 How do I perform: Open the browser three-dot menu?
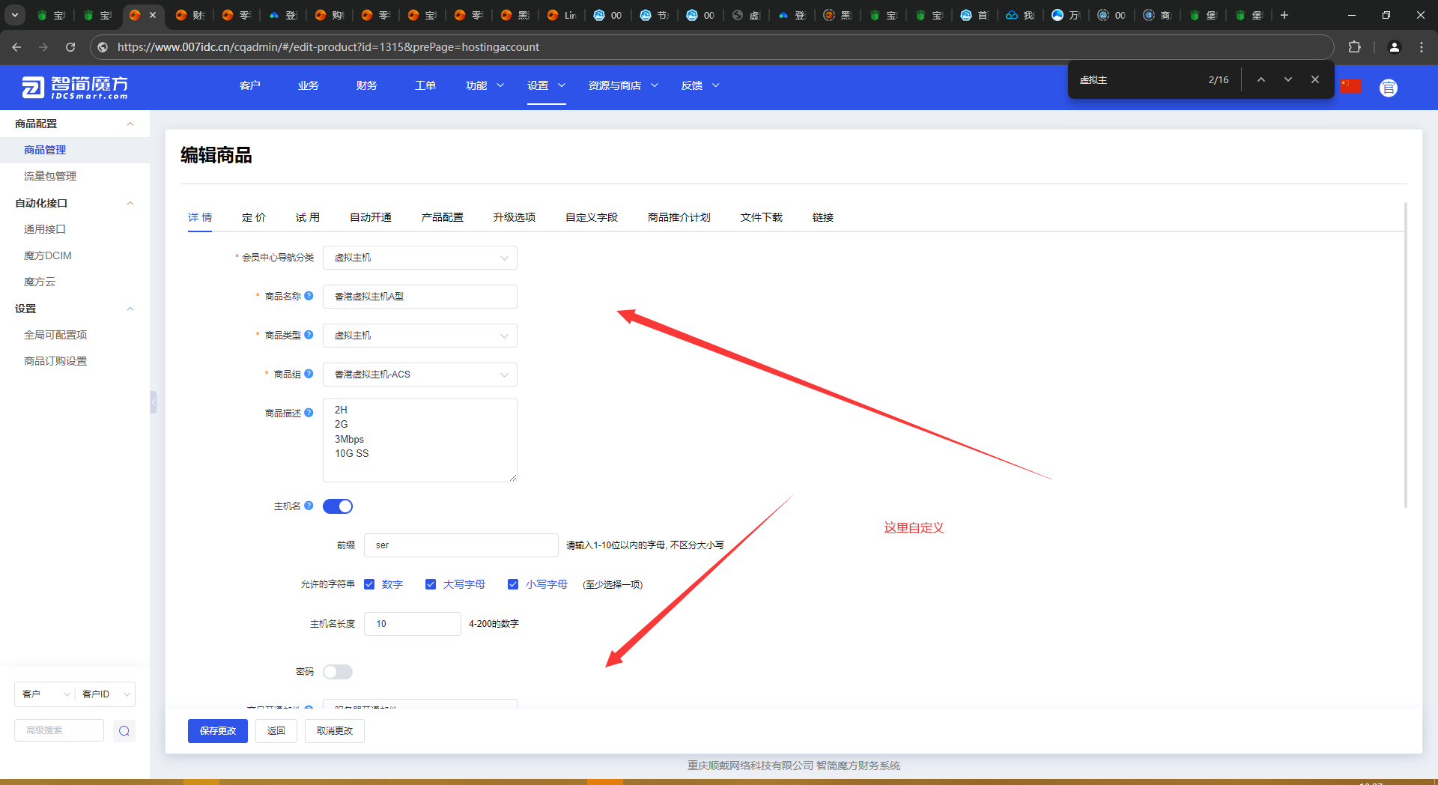tap(1422, 47)
